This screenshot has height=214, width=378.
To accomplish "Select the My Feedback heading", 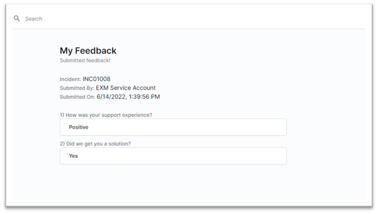I will [88, 51].
